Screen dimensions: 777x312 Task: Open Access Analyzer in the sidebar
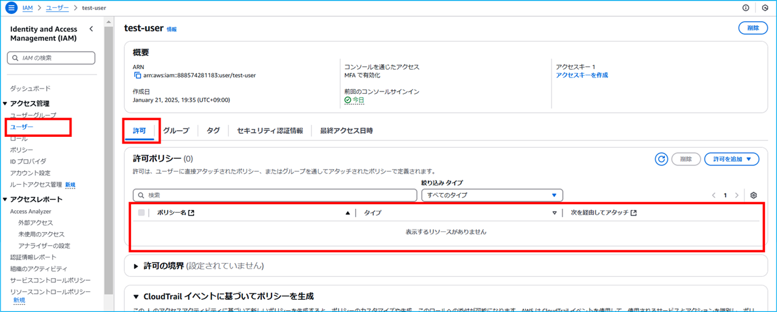pos(31,211)
